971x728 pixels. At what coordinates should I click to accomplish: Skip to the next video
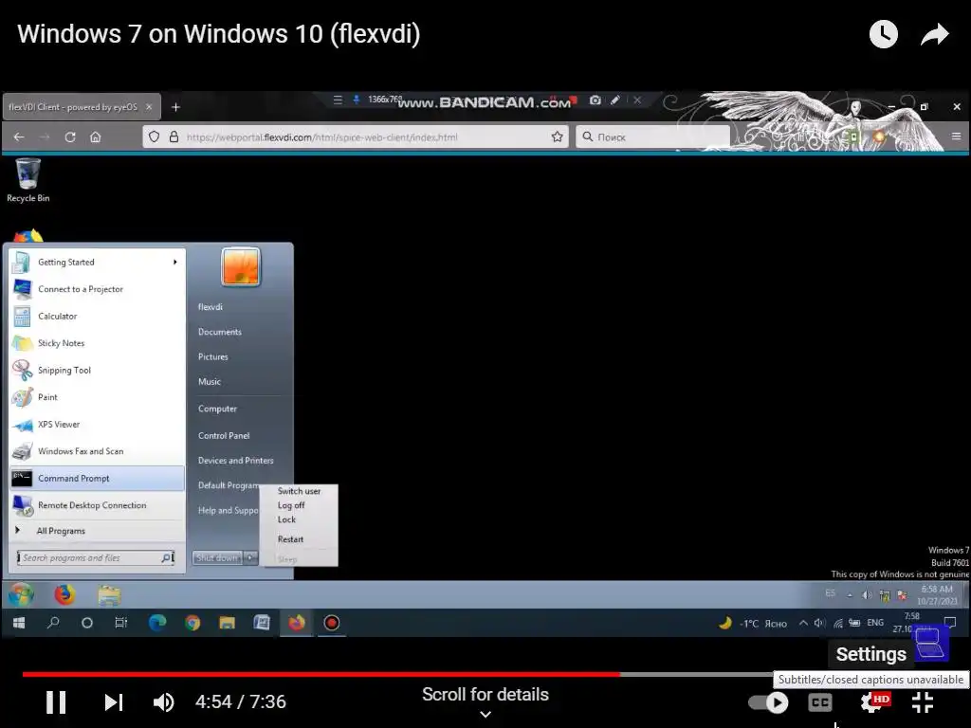[114, 702]
